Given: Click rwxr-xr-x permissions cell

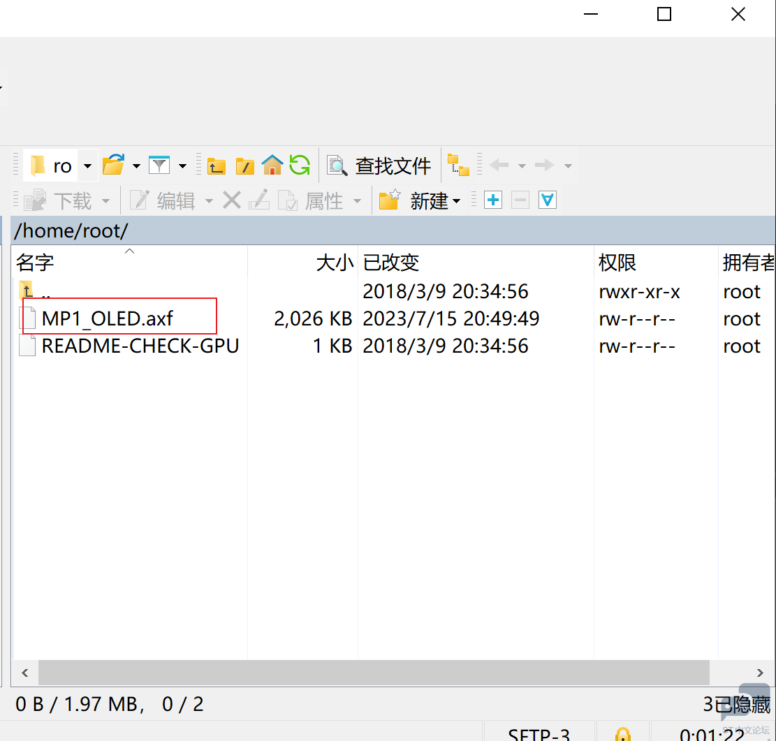Looking at the screenshot, I should (x=639, y=291).
